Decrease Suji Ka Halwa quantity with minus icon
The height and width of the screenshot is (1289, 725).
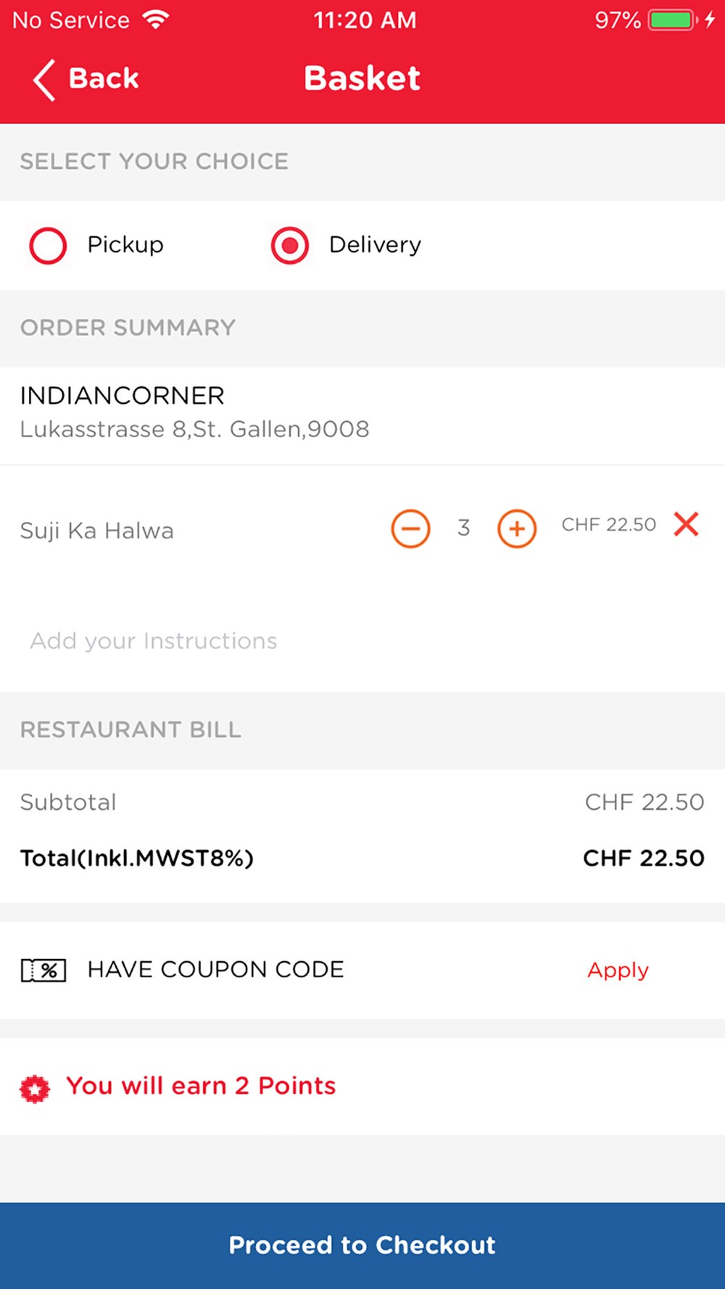pyautogui.click(x=410, y=528)
